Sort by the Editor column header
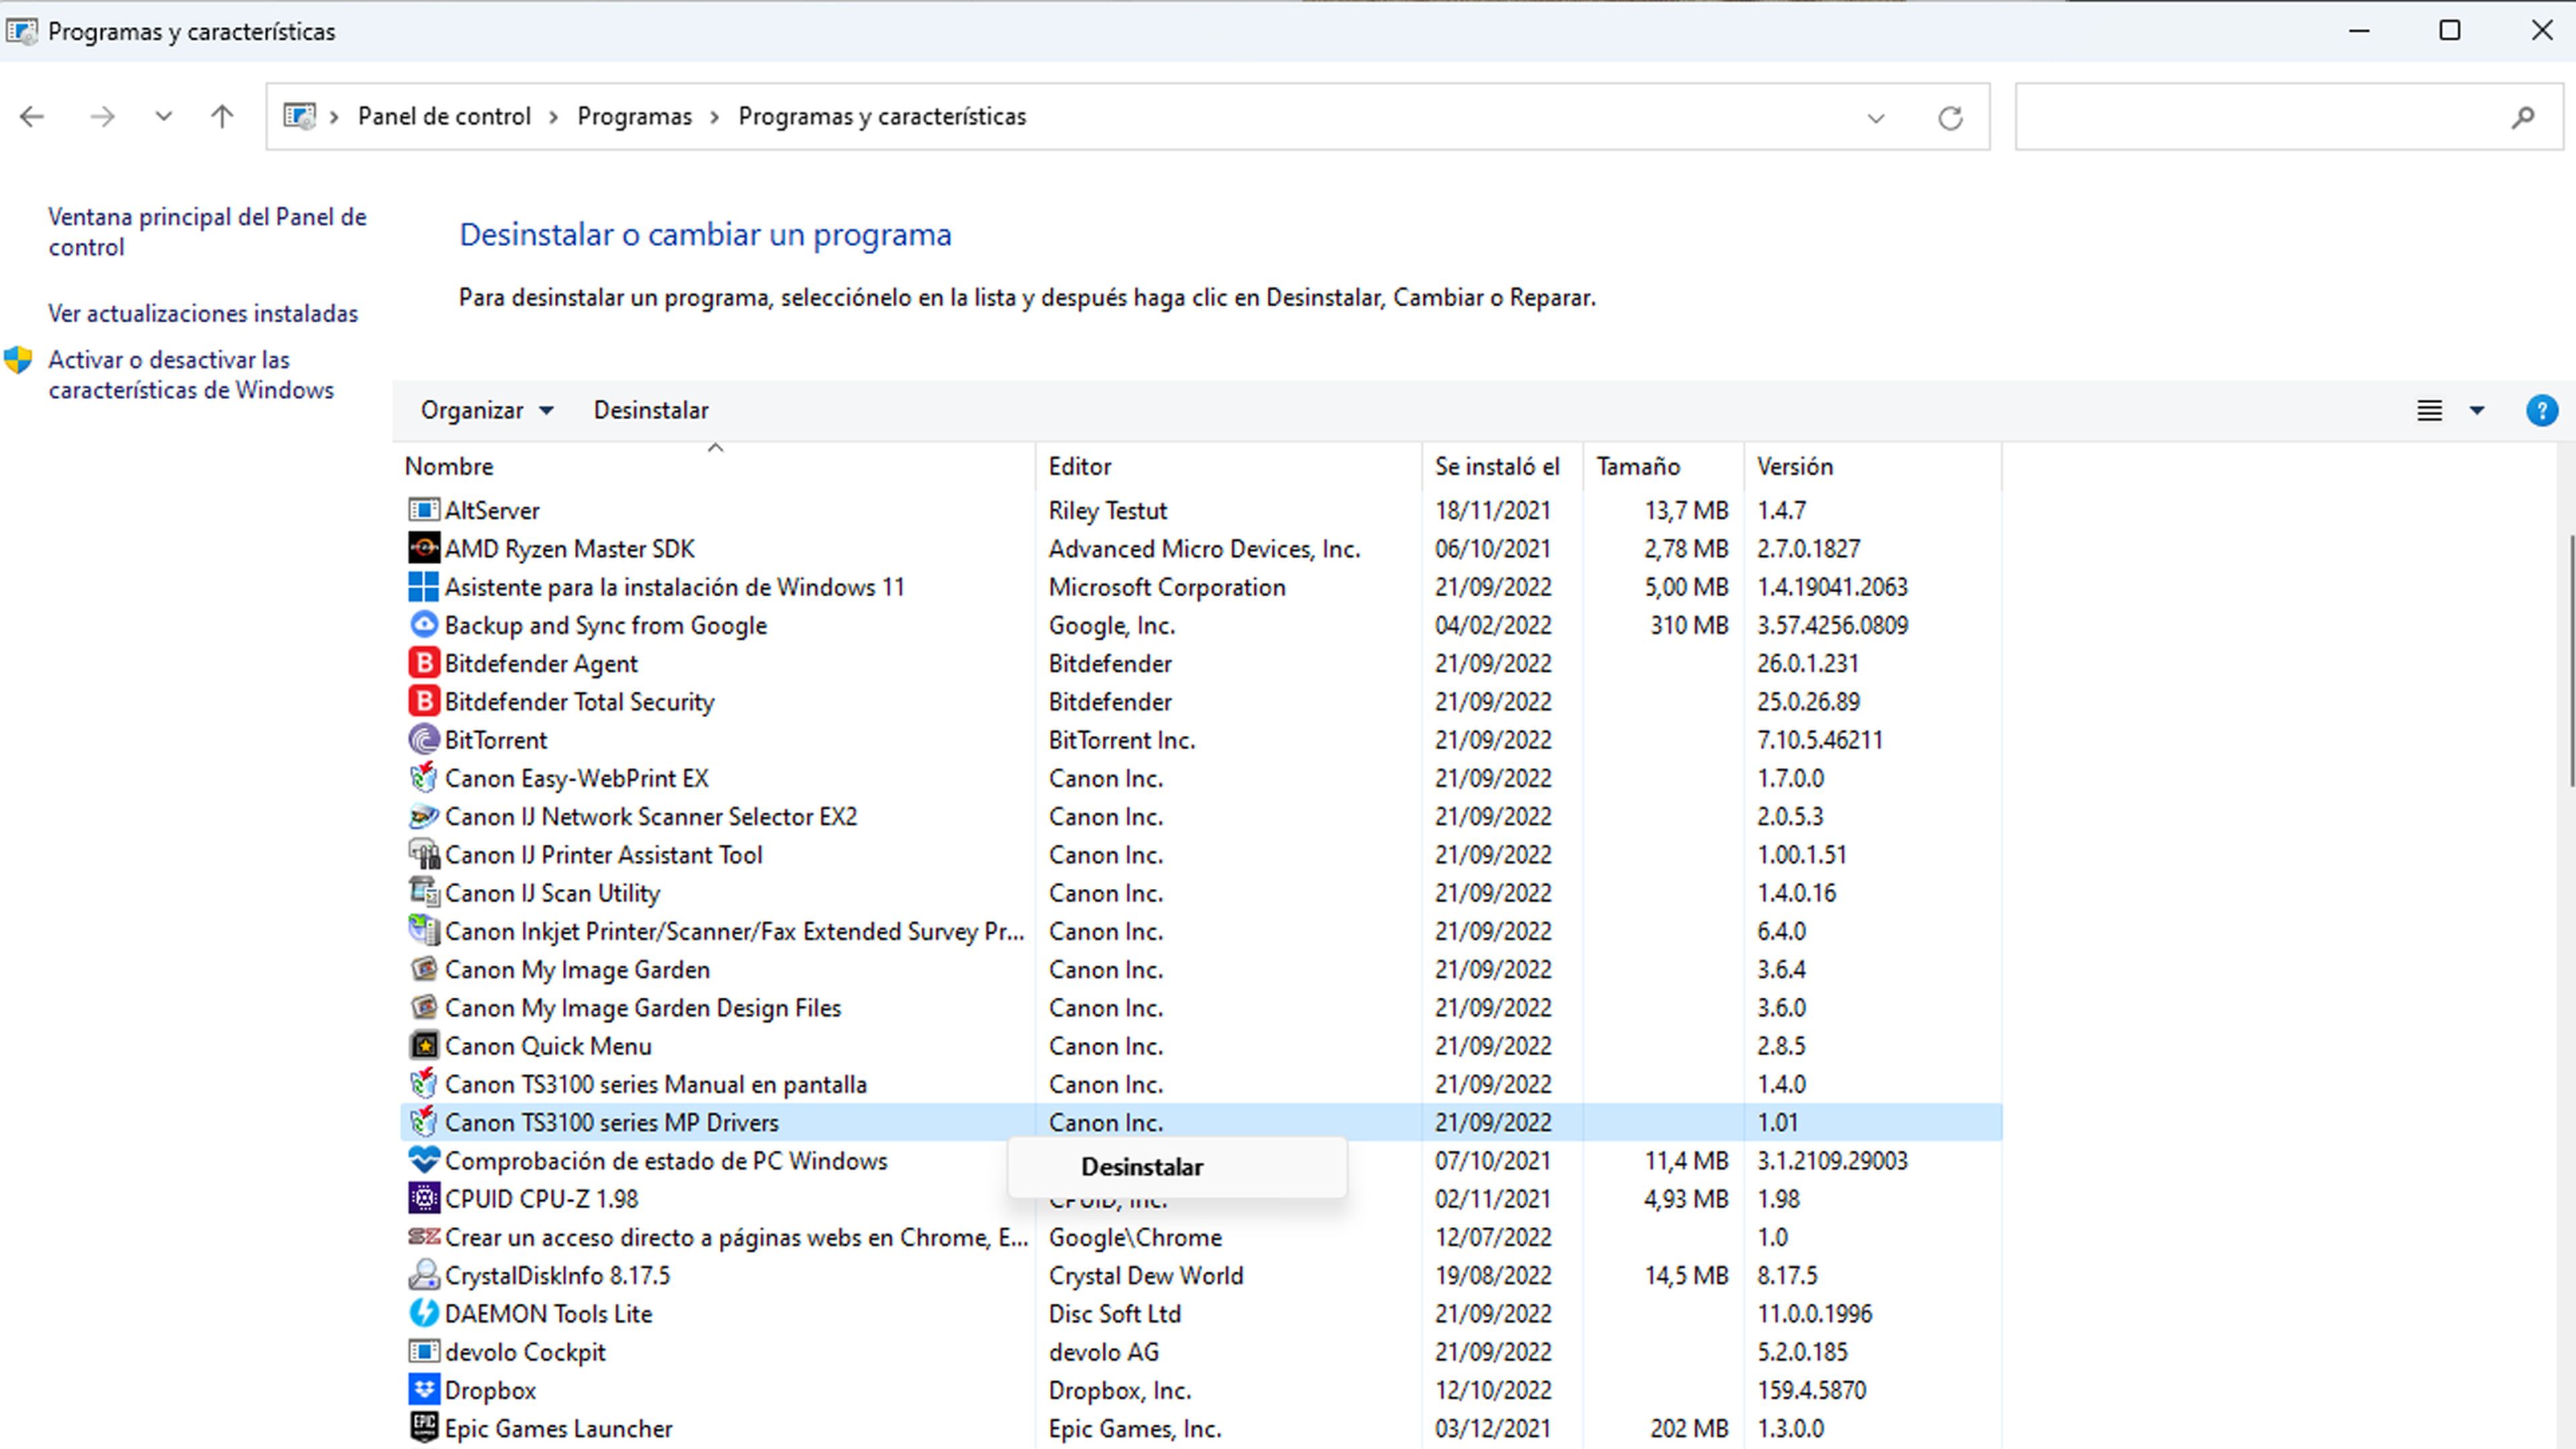 pyautogui.click(x=1228, y=466)
